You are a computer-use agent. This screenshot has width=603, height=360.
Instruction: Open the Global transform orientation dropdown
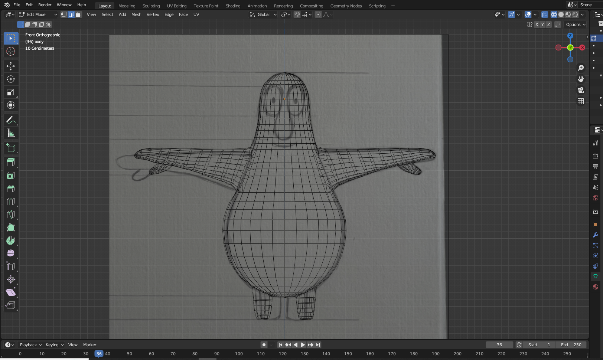[x=263, y=14]
